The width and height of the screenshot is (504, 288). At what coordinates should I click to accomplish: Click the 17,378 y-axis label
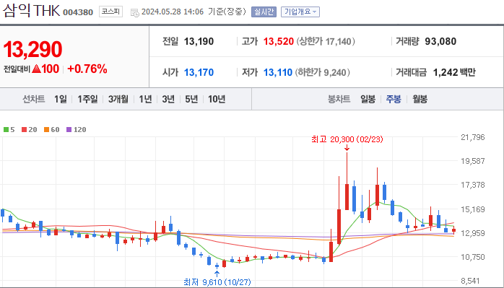473,185
